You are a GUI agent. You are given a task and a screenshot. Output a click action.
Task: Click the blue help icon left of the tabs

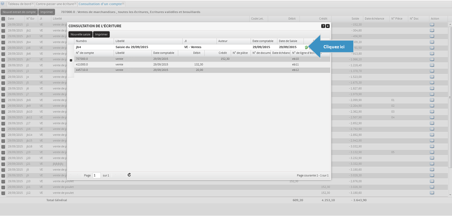click(x=3, y=4)
